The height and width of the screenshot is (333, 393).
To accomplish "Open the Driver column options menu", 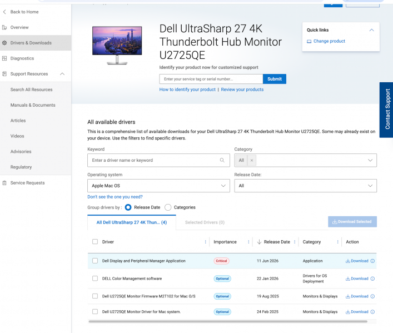I will coord(206,242).
